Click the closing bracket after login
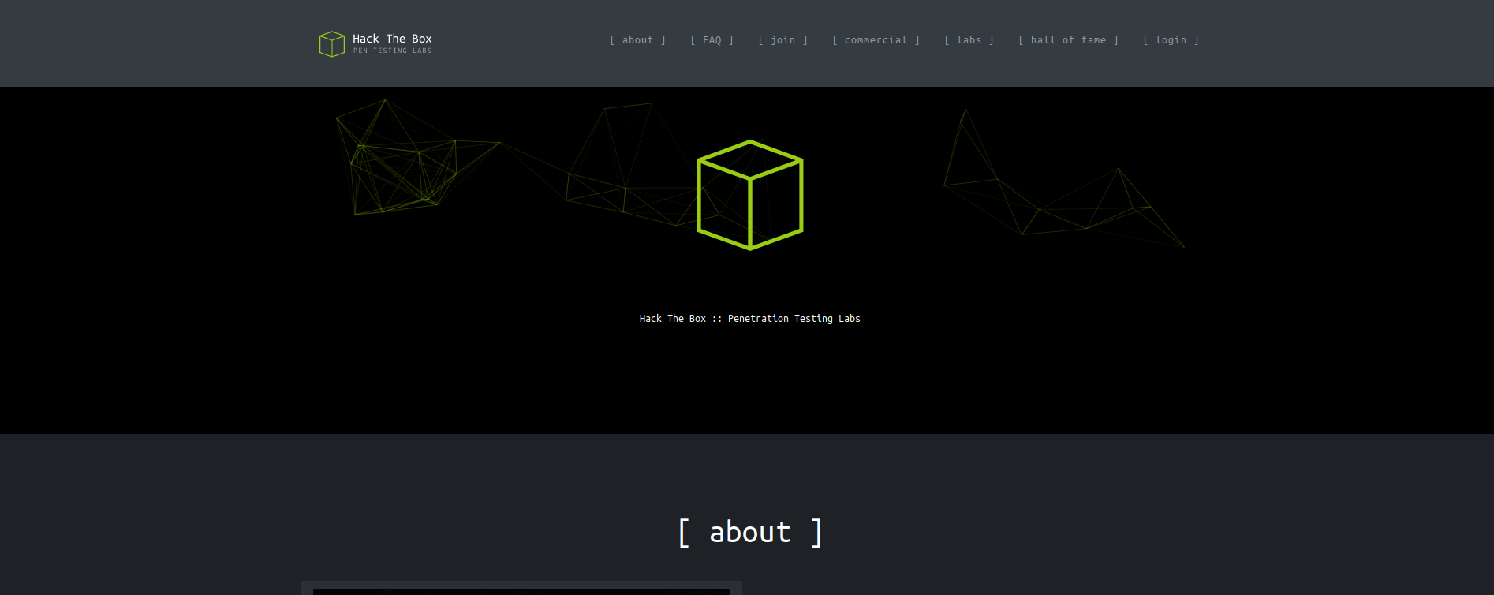Image resolution: width=1494 pixels, height=595 pixels. pos(1196,40)
